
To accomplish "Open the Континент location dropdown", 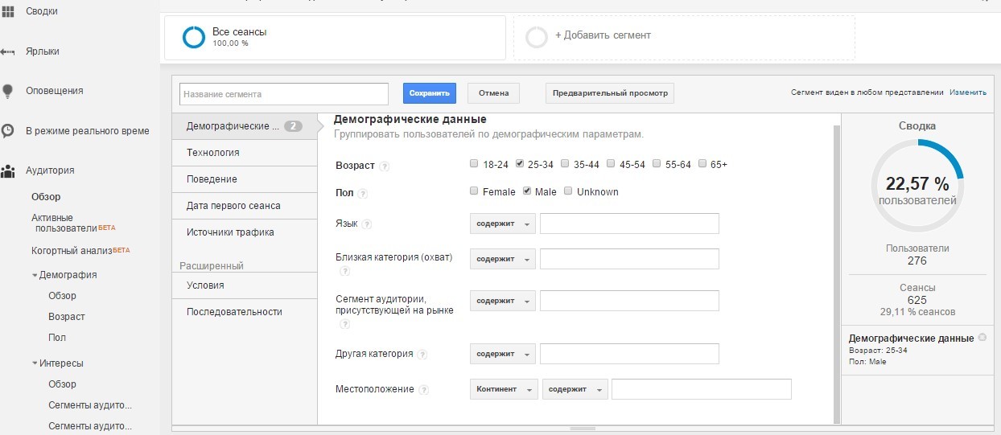I will point(504,389).
